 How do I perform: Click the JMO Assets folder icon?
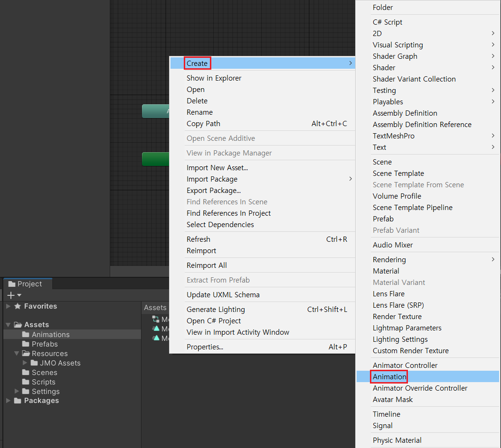[x=34, y=363]
